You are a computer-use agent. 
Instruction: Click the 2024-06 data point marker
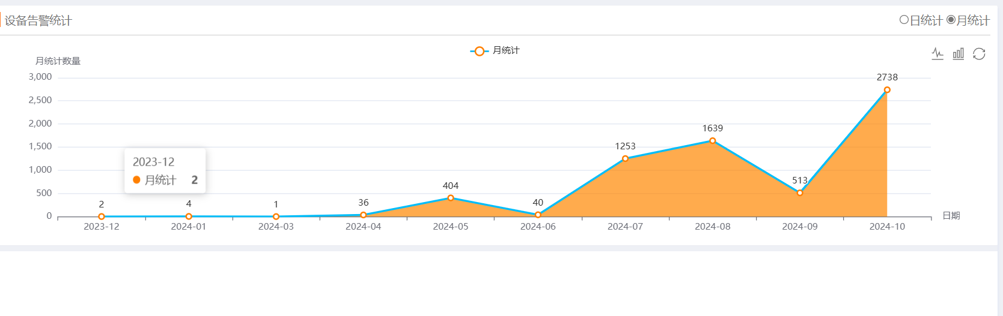tap(538, 215)
